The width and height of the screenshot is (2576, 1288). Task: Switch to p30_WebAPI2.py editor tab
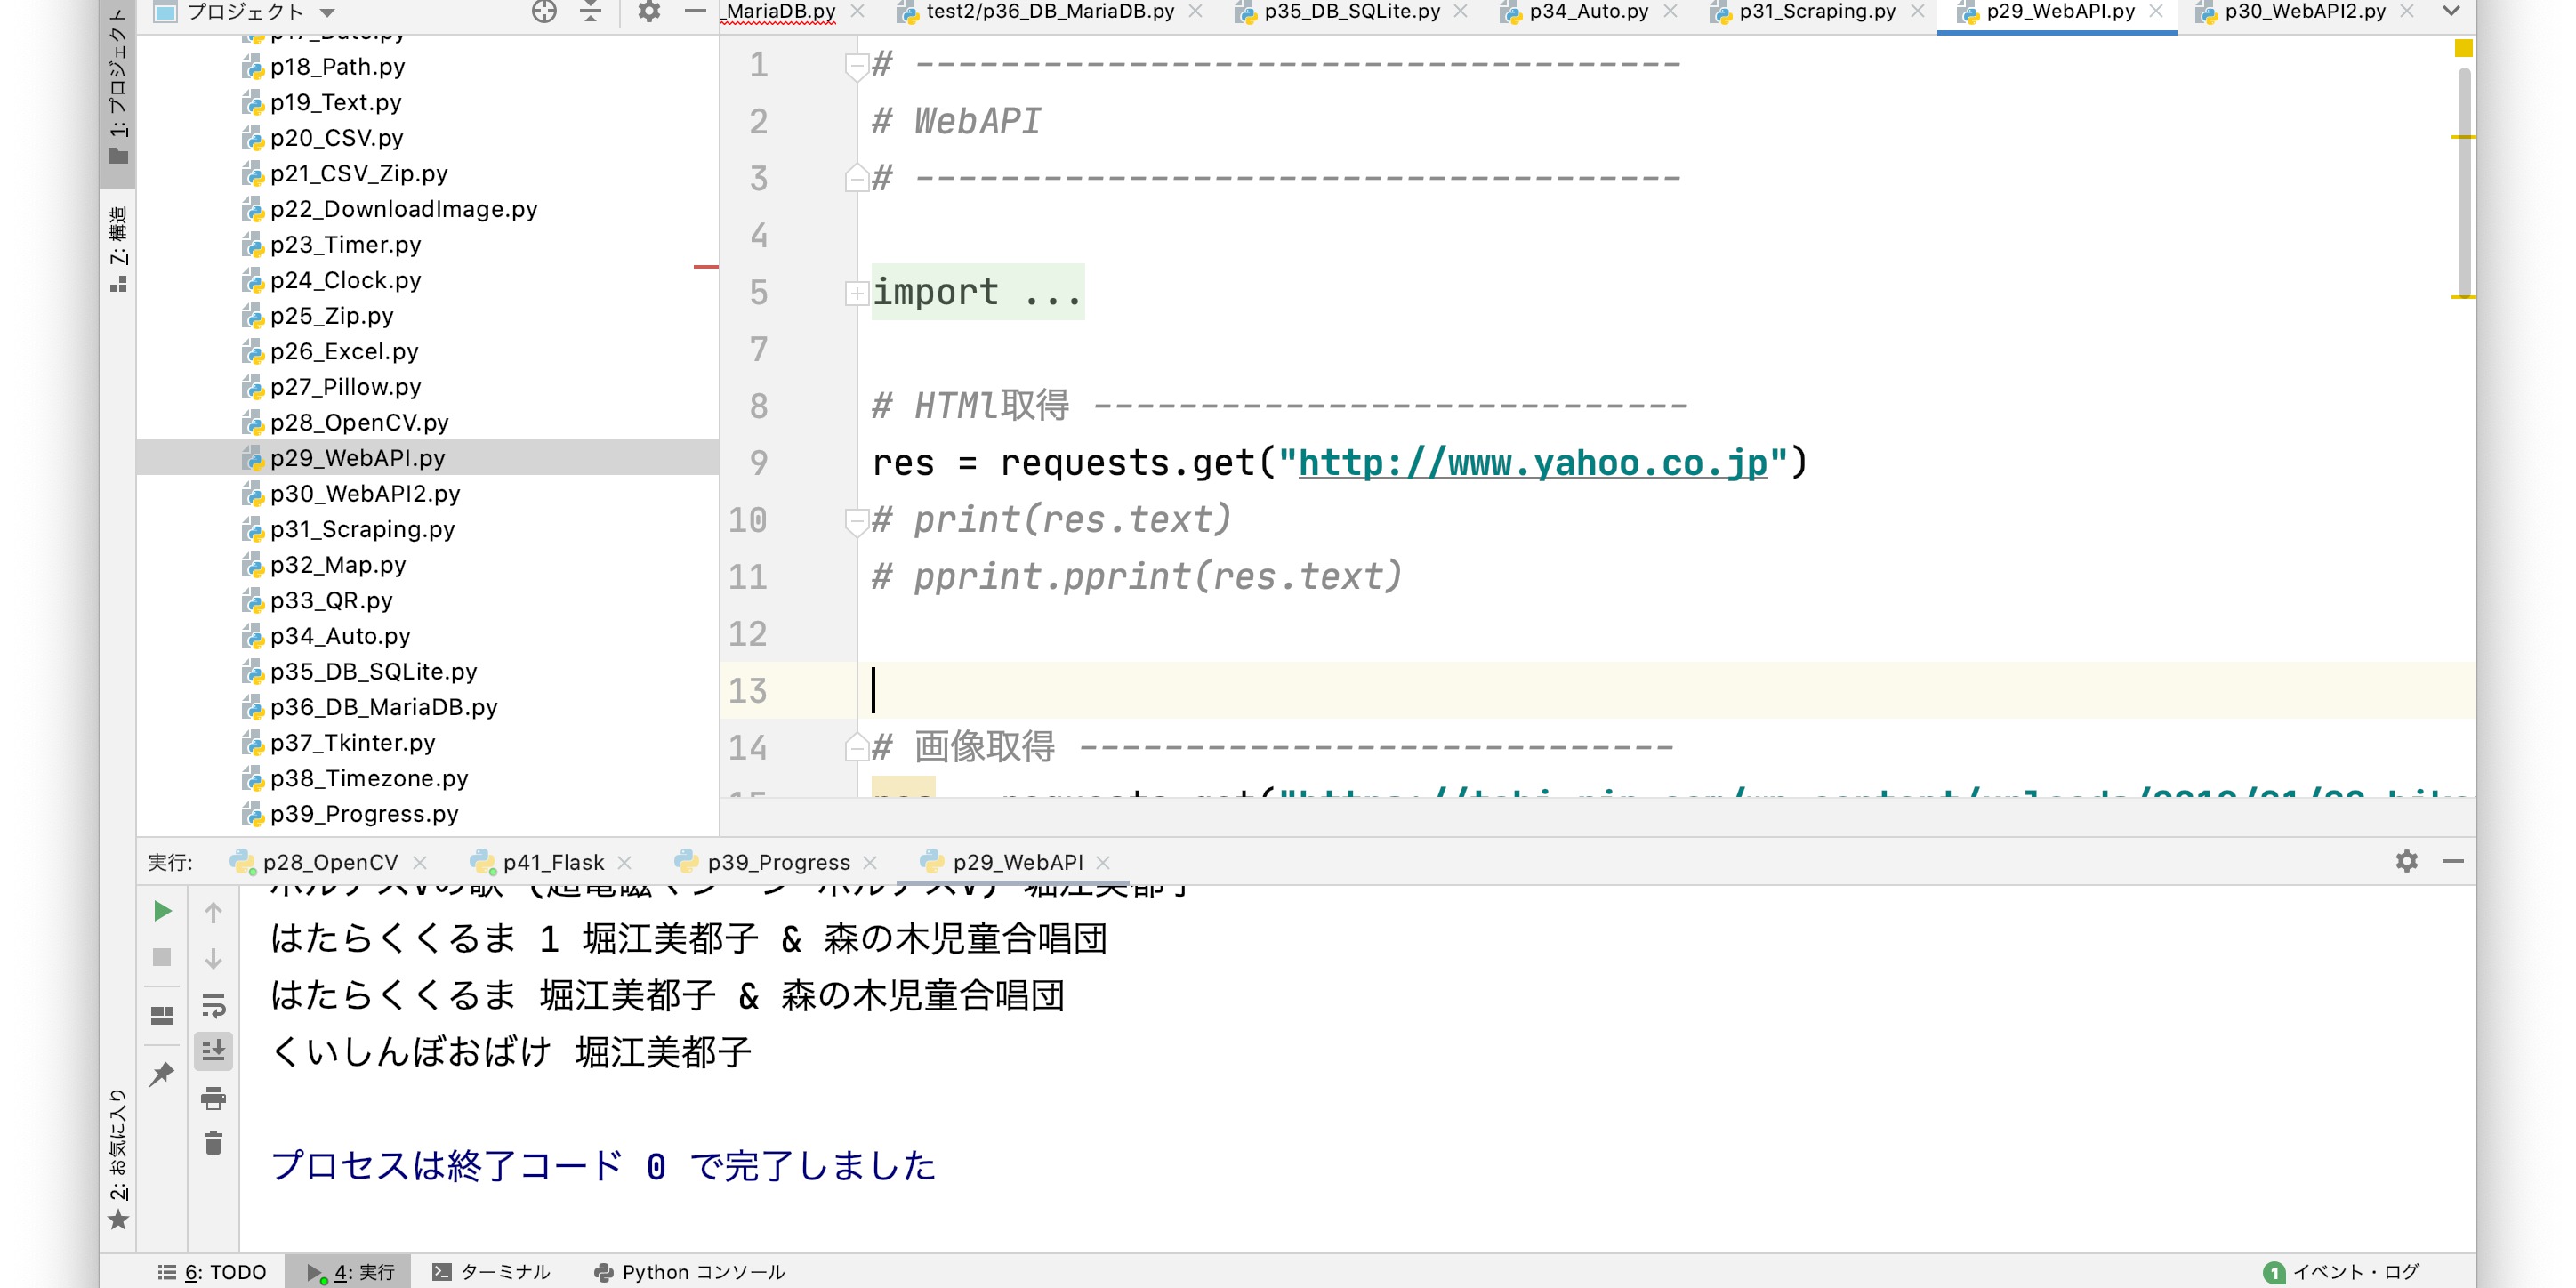(2304, 12)
